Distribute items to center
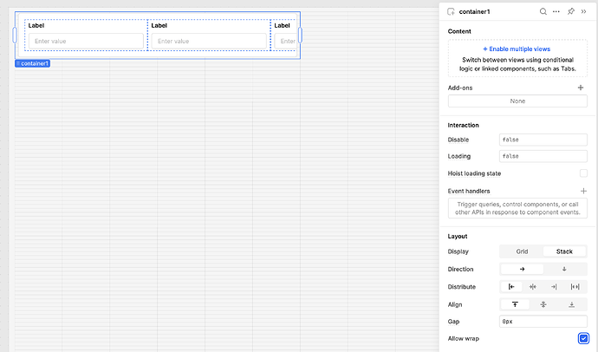Screen dimensions: 598x352 click(533, 287)
